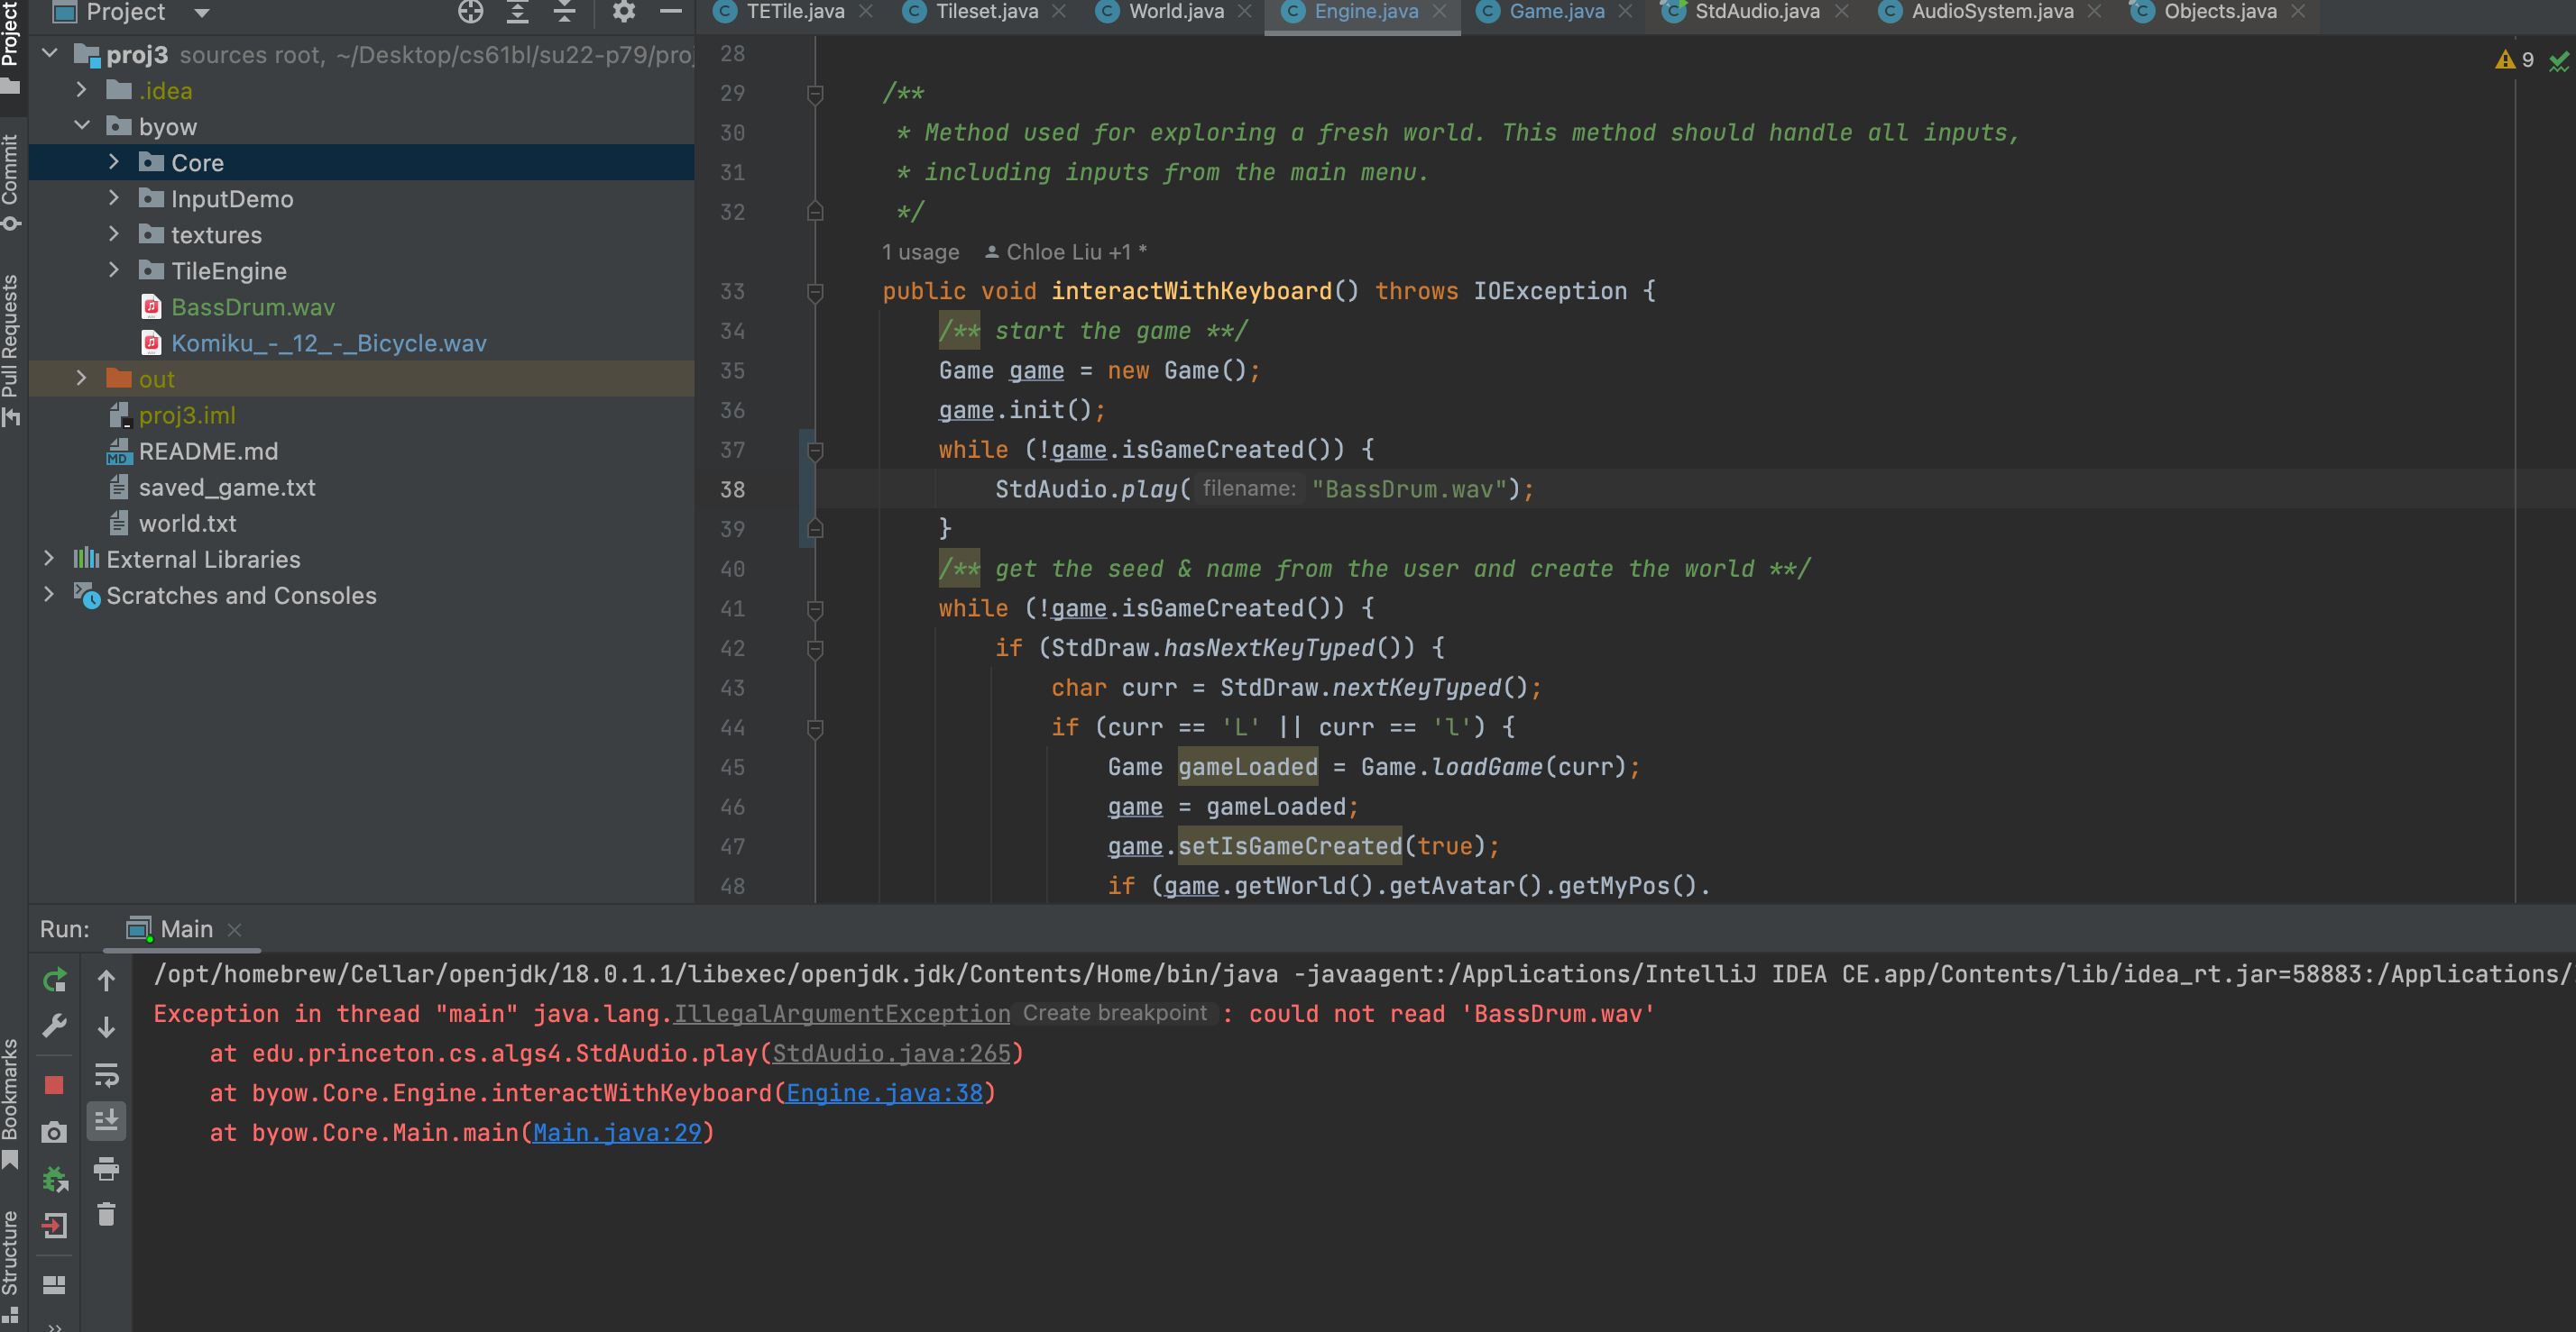Toggle code folding at line 37
The image size is (2576, 1332).
[x=815, y=451]
